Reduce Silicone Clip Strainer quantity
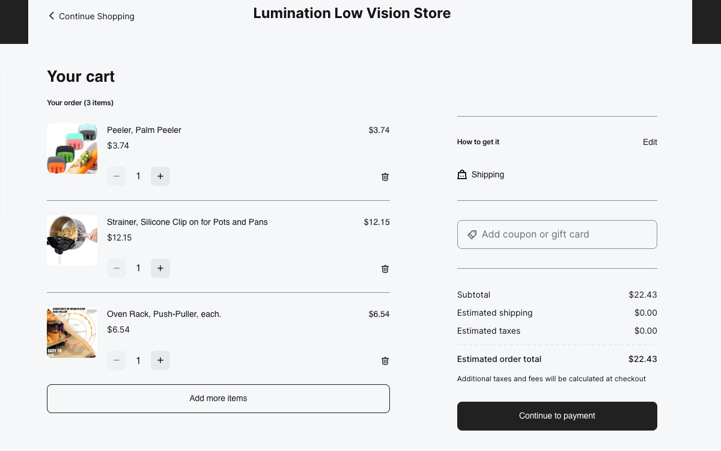The height and width of the screenshot is (451, 721). pos(117,268)
